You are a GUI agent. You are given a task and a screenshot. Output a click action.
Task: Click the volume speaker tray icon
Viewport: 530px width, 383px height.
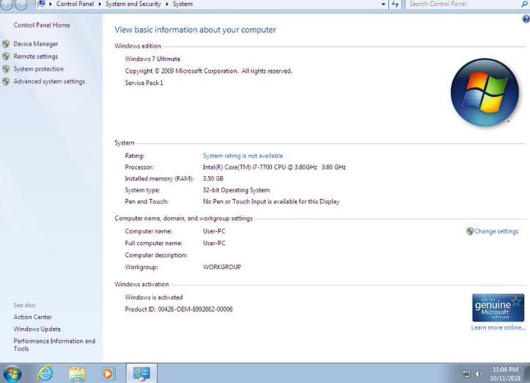coord(479,374)
